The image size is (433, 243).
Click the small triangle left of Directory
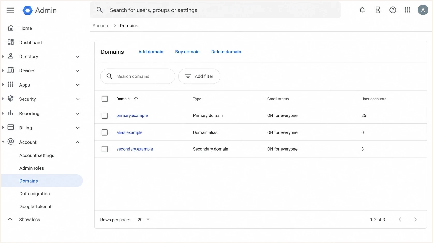(3, 56)
